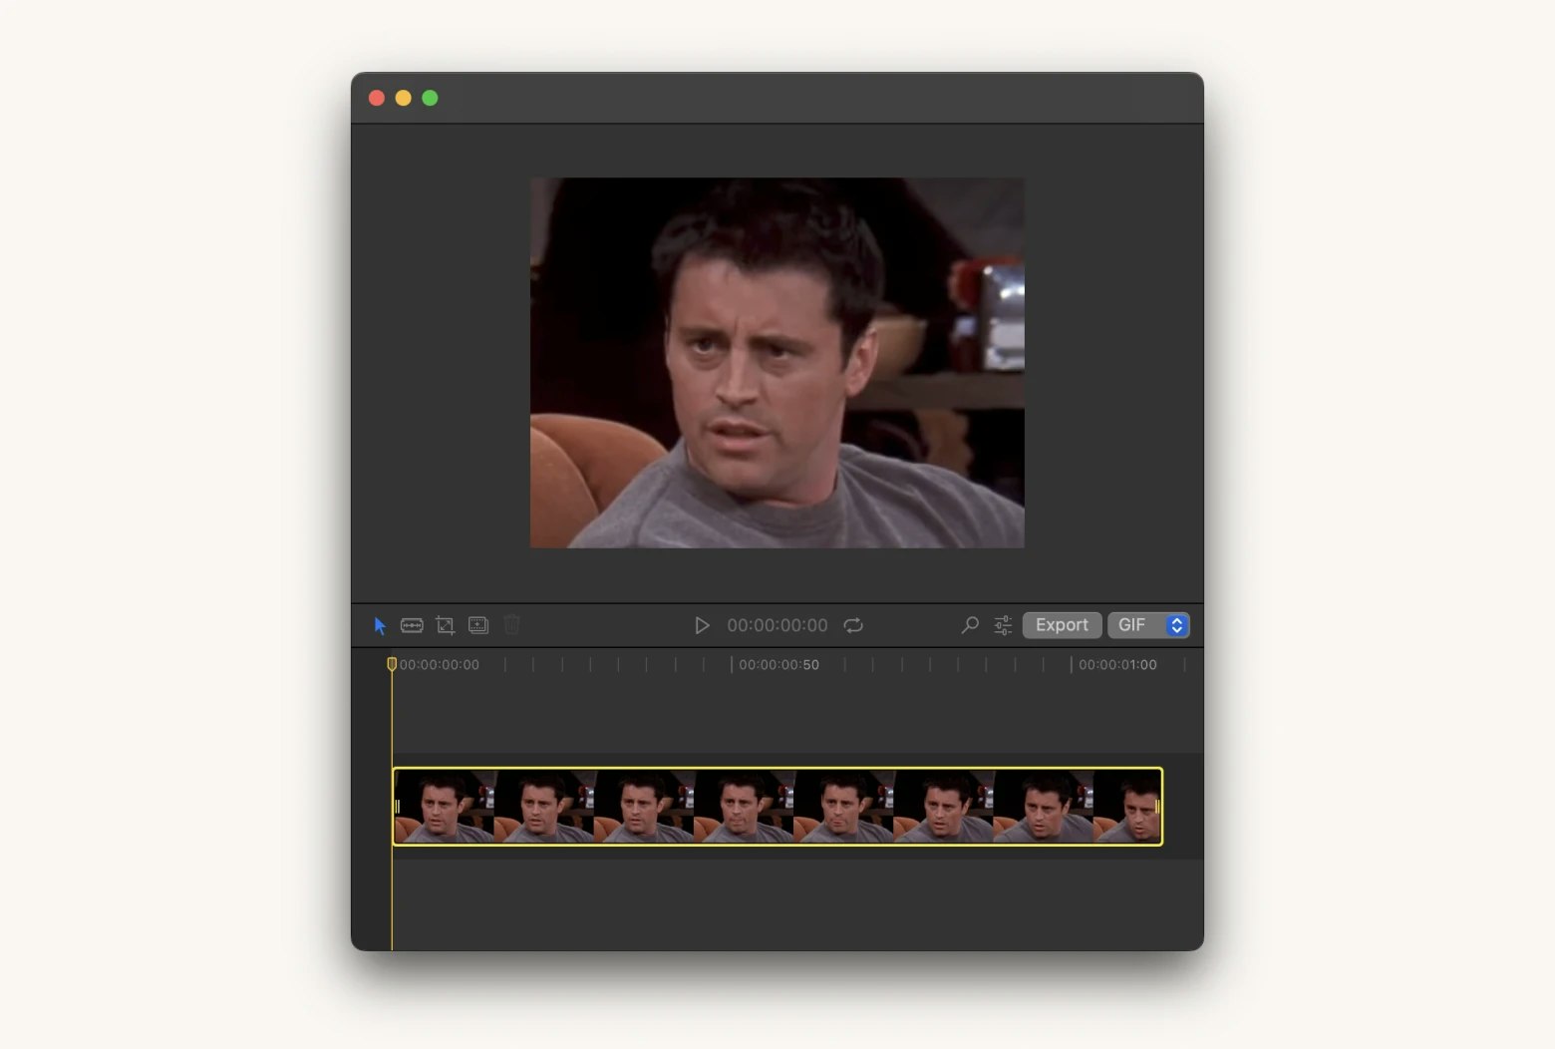Image resolution: width=1555 pixels, height=1049 pixels.
Task: Toggle loop playback
Action: (853, 625)
